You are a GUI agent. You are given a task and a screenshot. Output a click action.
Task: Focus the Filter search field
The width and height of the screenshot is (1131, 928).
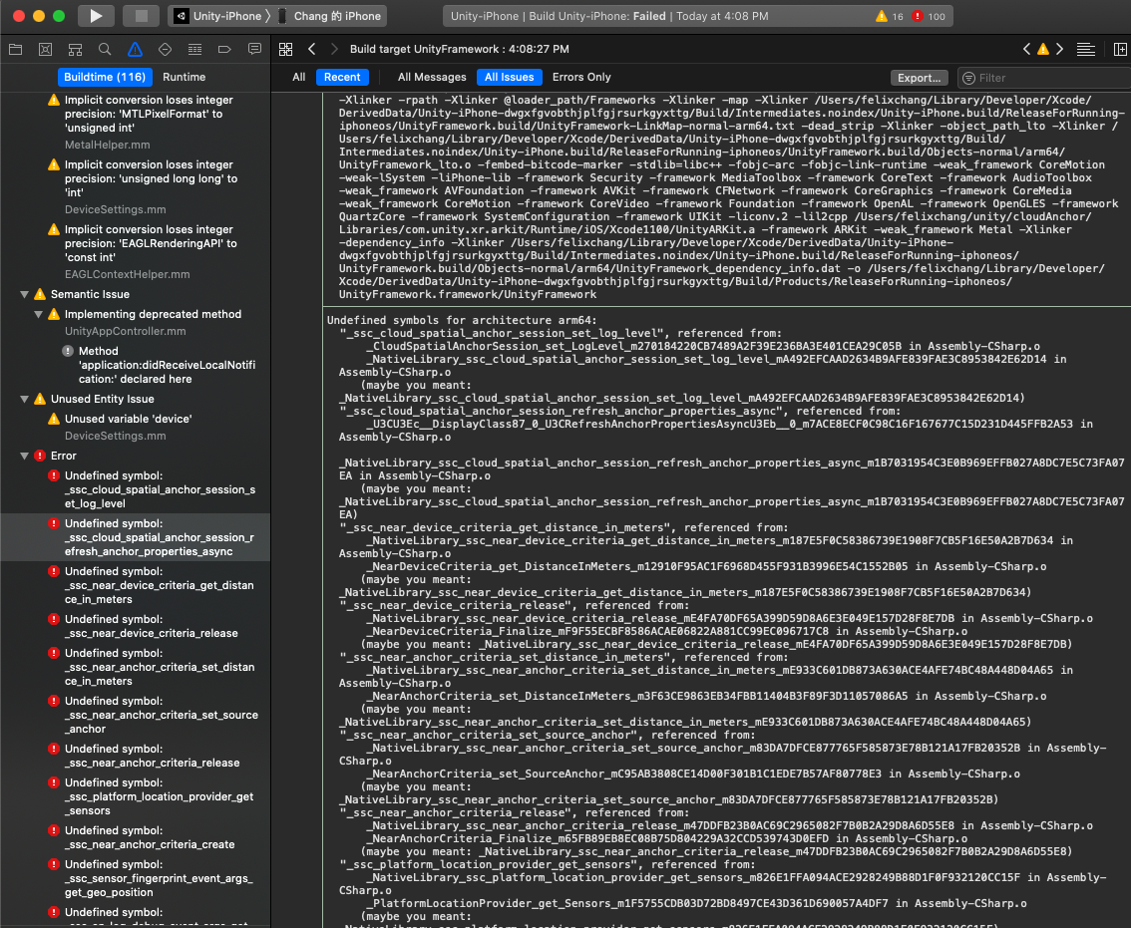[1046, 78]
